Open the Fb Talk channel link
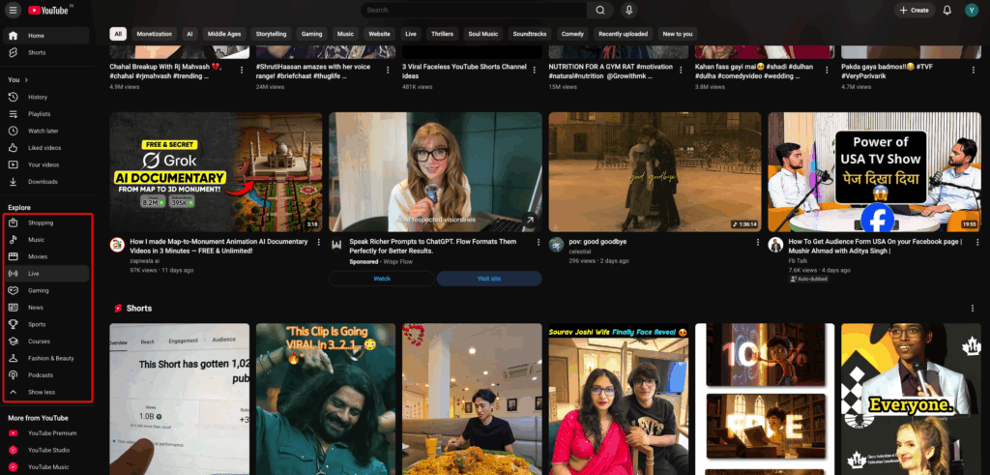 [798, 260]
